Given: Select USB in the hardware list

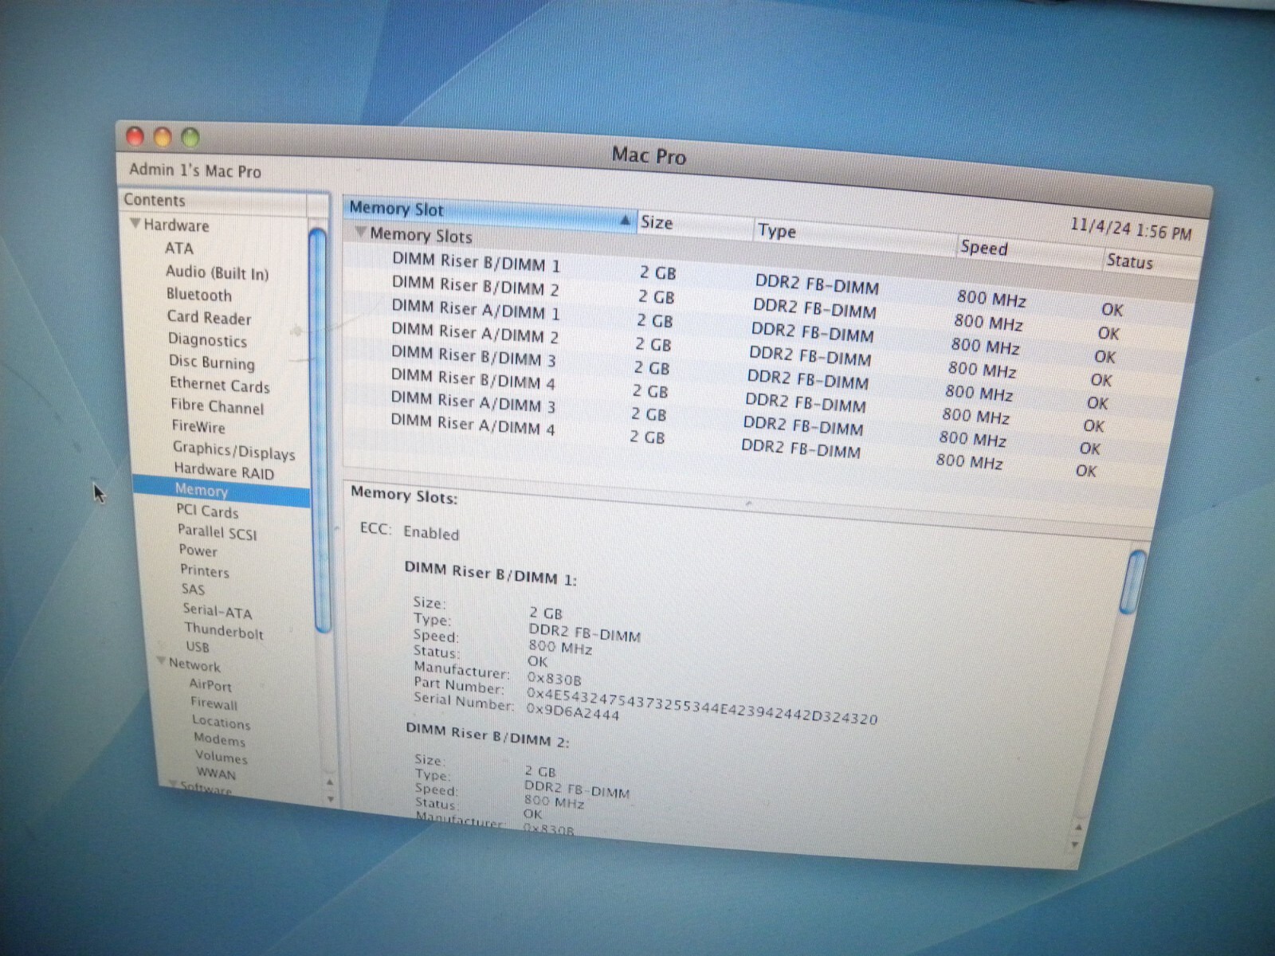Looking at the screenshot, I should click(x=197, y=647).
